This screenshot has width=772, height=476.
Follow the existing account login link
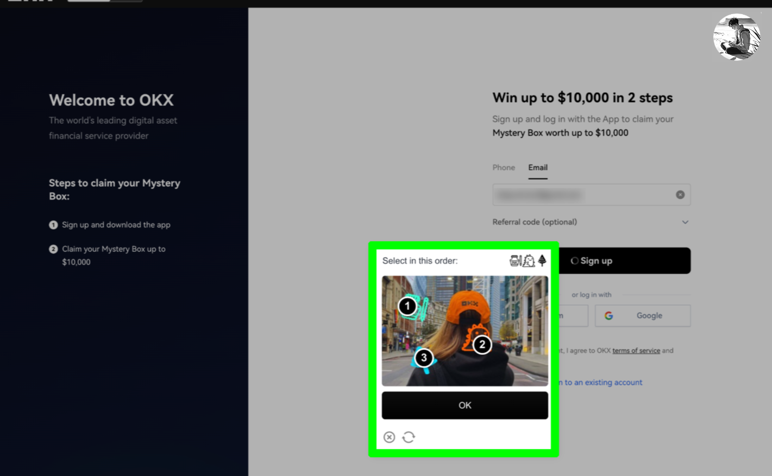(600, 382)
